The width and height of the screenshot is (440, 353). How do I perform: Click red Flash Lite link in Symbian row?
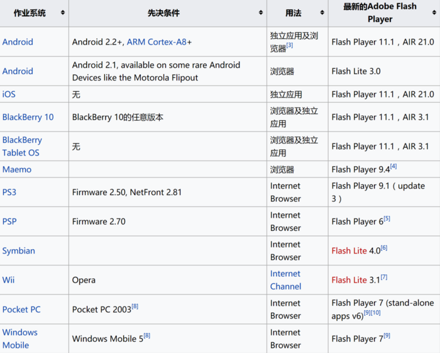click(349, 250)
